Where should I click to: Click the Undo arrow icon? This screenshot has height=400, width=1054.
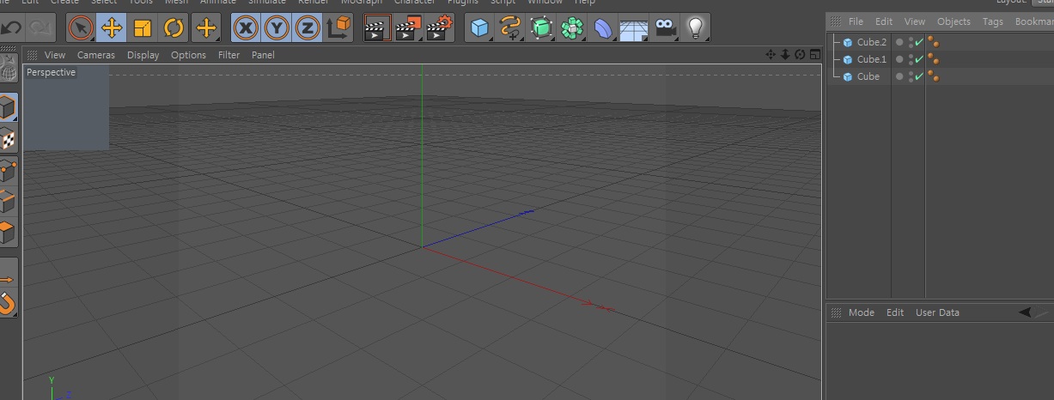click(x=10, y=27)
